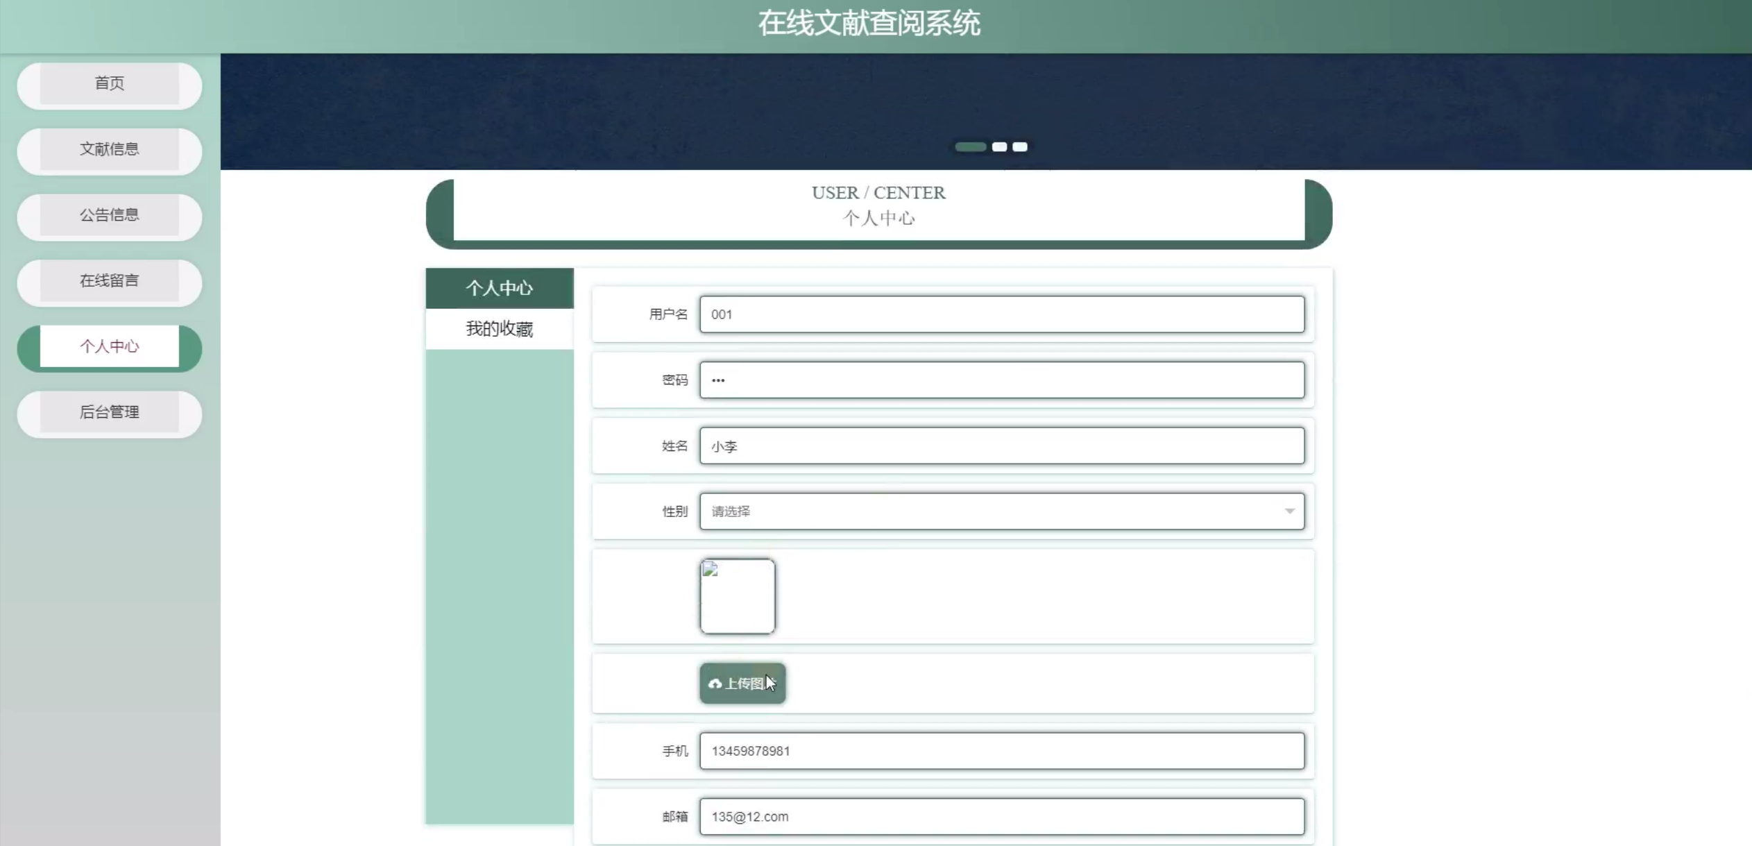Image resolution: width=1752 pixels, height=846 pixels.
Task: Go to 首页 in sidebar
Action: click(110, 84)
